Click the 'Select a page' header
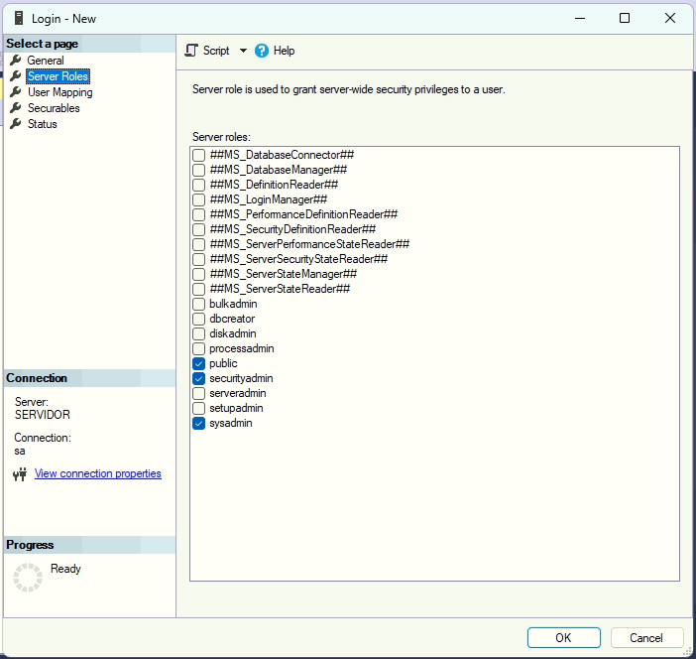 pos(42,44)
